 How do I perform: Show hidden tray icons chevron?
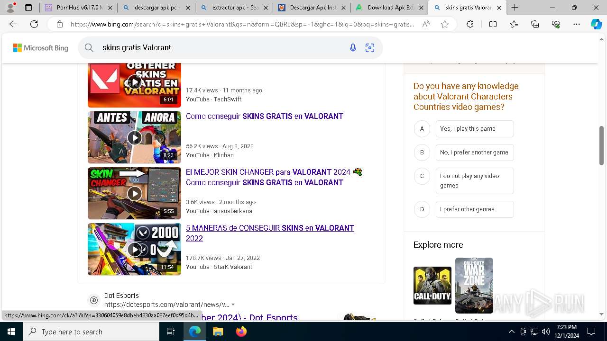coord(511,332)
